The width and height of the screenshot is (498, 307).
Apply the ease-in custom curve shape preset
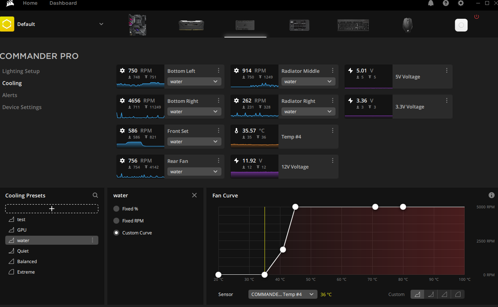(x=431, y=294)
